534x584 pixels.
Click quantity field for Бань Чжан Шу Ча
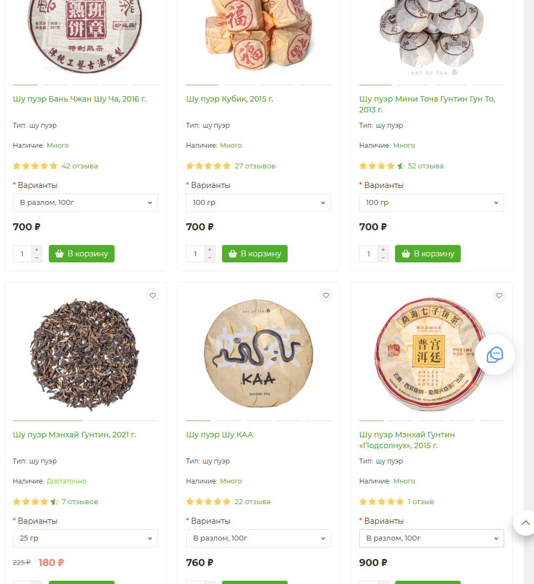pyautogui.click(x=23, y=254)
